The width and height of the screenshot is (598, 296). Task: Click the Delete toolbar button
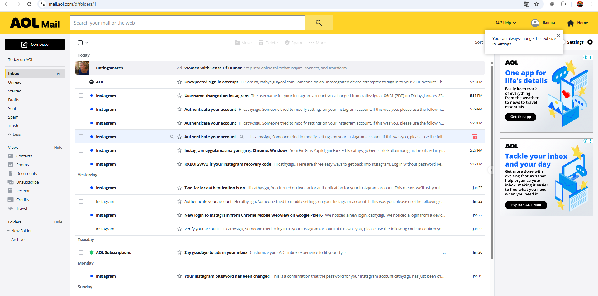tap(268, 43)
